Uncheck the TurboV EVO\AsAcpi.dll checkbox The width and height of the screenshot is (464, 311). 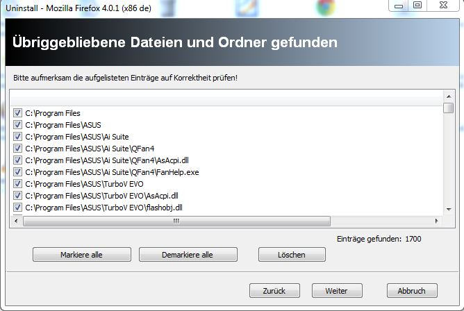pos(17,196)
